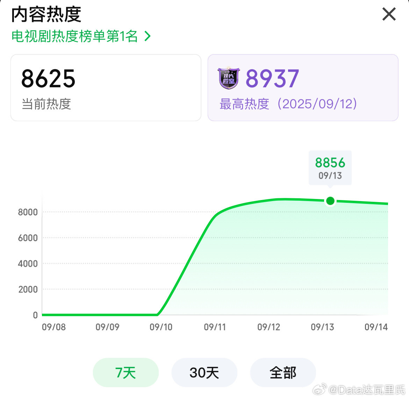This screenshot has width=409, height=399.
Task: Click the 09/08 axis date
Action: (54, 327)
